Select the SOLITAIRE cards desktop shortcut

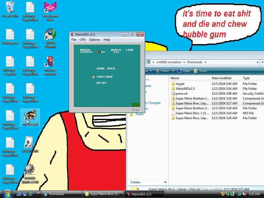pyautogui.click(x=30, y=144)
